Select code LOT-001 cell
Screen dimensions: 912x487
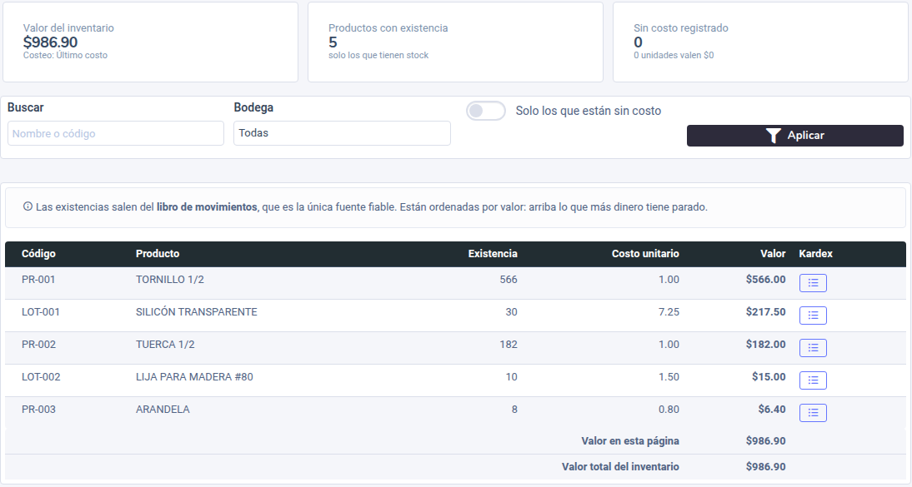point(41,312)
